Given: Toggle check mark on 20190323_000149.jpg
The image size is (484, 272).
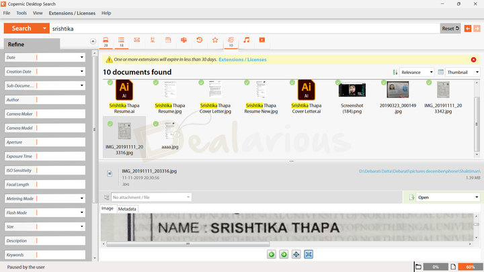Looking at the screenshot, I should [383, 83].
